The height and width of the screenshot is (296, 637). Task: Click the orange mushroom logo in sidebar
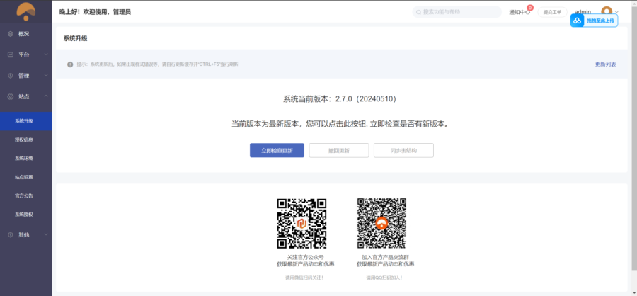coord(25,11)
